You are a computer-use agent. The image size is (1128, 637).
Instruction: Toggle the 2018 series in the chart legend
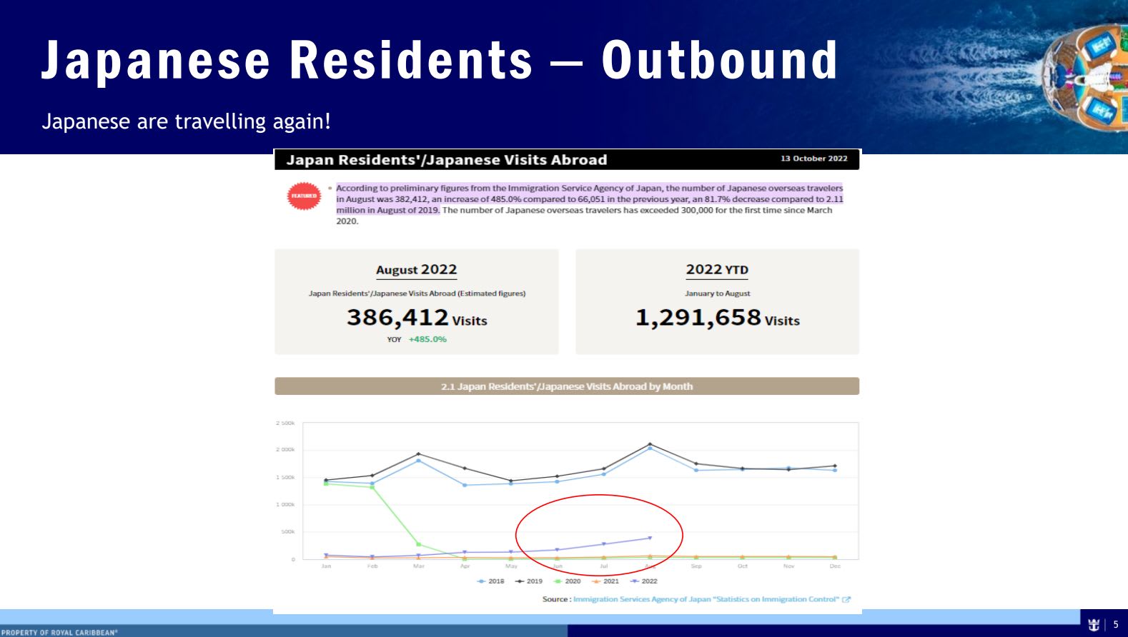tap(490, 581)
